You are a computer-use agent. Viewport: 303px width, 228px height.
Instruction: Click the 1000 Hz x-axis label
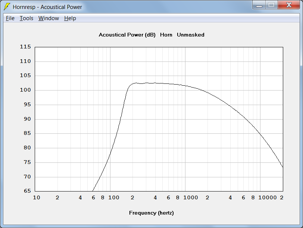pos(191,197)
